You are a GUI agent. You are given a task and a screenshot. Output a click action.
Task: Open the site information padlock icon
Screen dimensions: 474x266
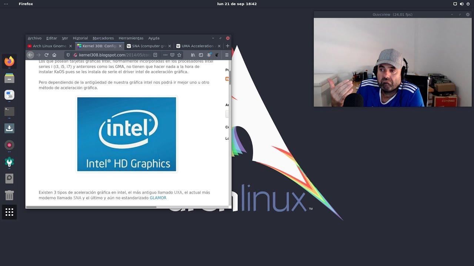(x=75, y=55)
